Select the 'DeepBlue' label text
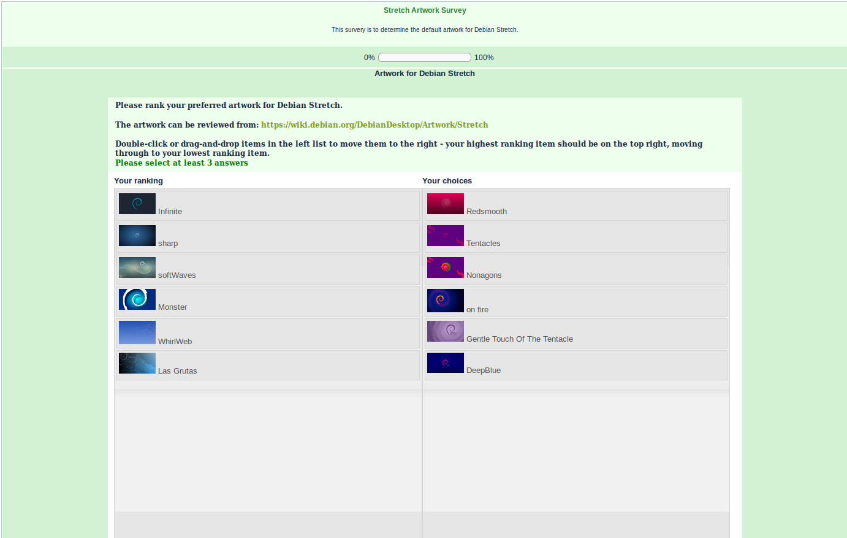The height and width of the screenshot is (538, 847). 484,371
